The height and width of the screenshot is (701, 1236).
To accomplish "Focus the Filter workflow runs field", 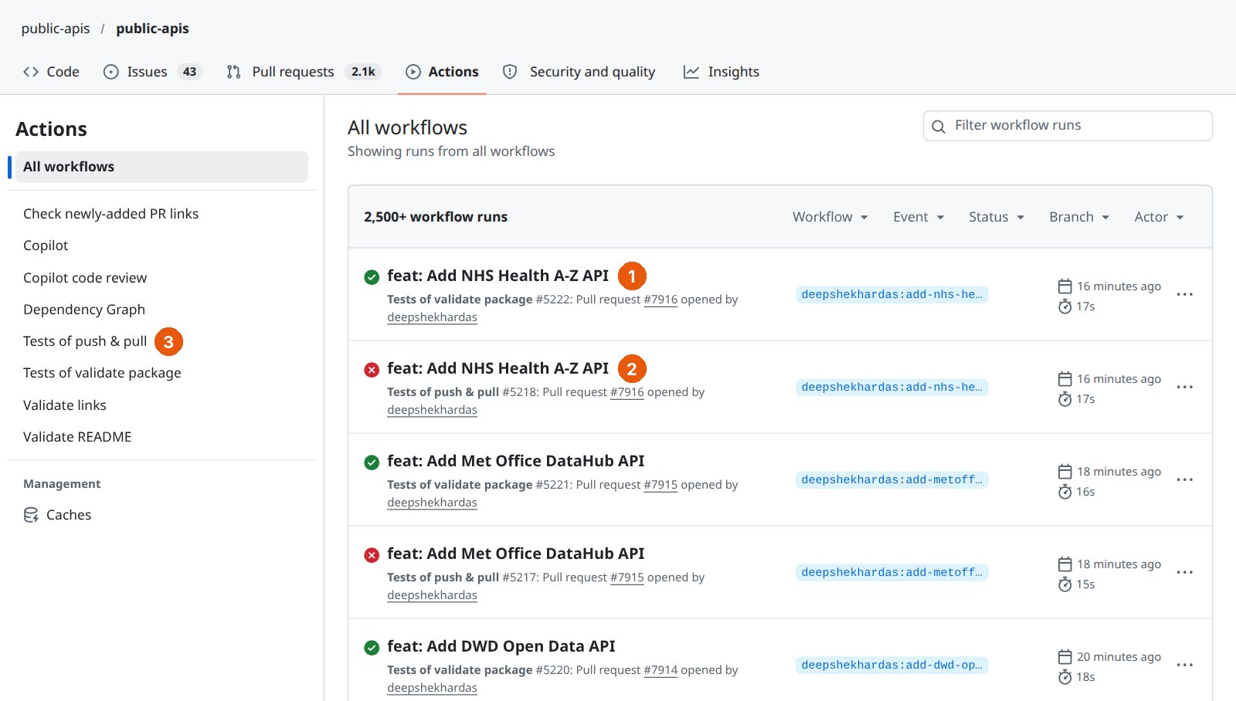I will (1068, 126).
